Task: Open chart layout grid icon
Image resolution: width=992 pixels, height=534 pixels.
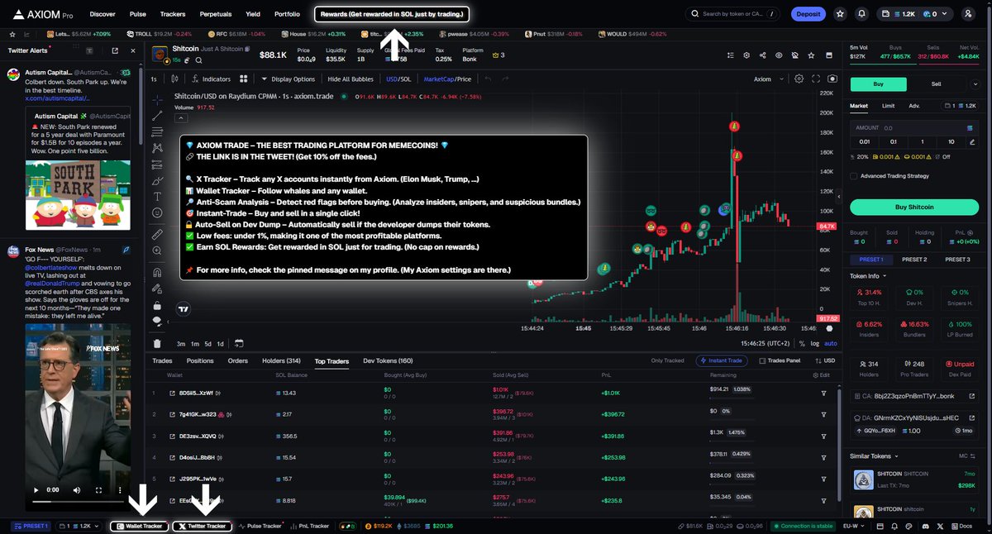Action: [x=244, y=79]
